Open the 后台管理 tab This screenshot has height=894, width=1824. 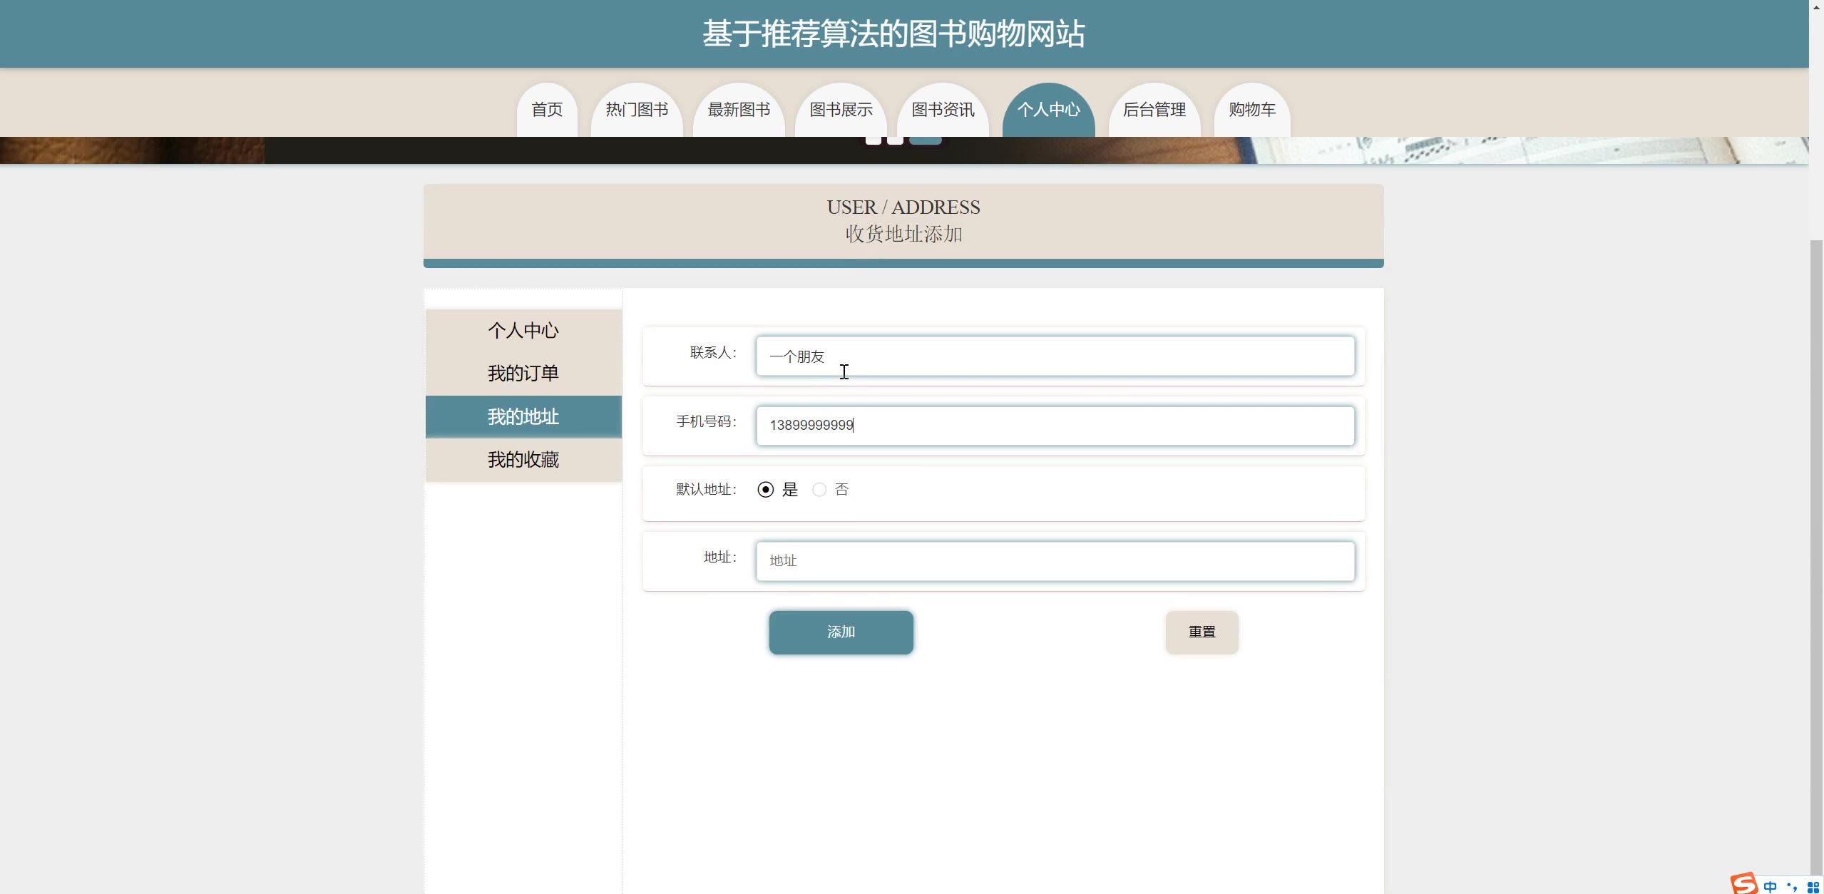click(1154, 110)
